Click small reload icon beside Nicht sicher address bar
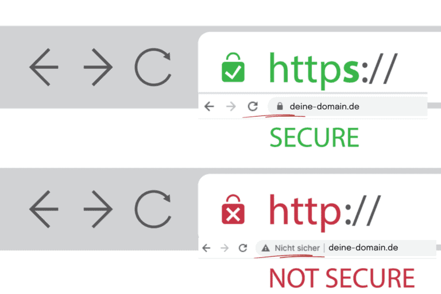Image resolution: width=441 pixels, height=294 pixels. pos(243,248)
